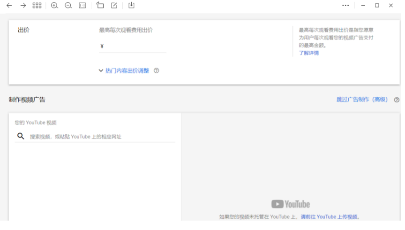Open the edit image pencil icon

[114, 5]
